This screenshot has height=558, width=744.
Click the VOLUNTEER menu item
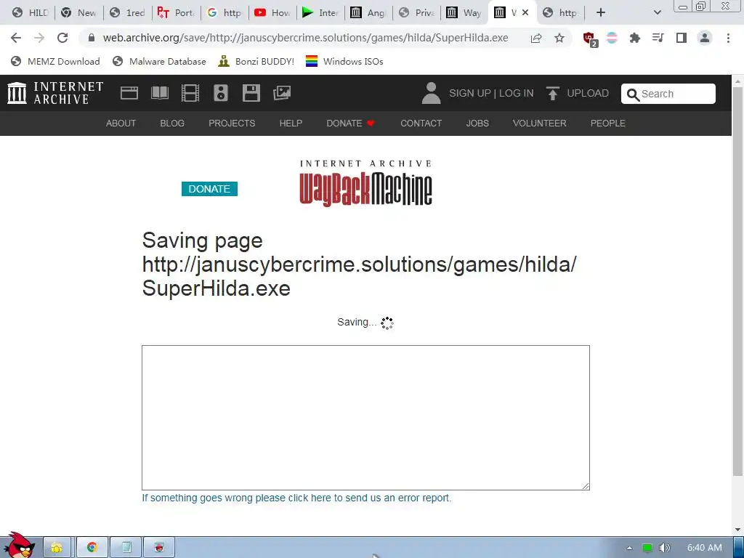[540, 124]
